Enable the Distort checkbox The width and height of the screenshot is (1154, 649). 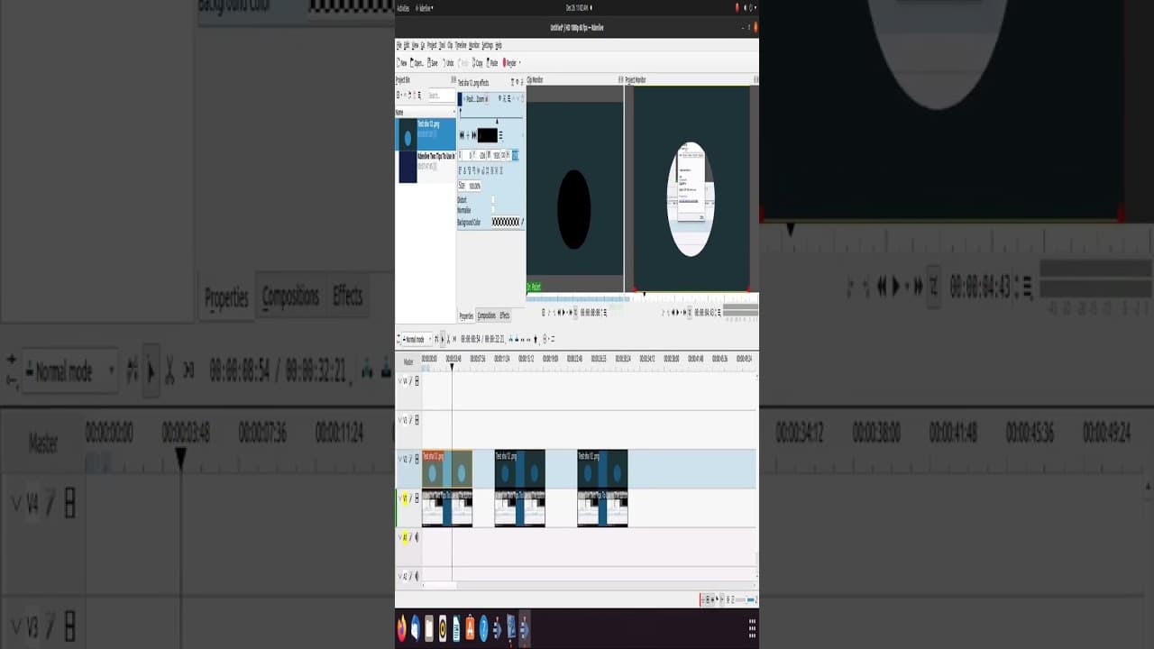492,200
